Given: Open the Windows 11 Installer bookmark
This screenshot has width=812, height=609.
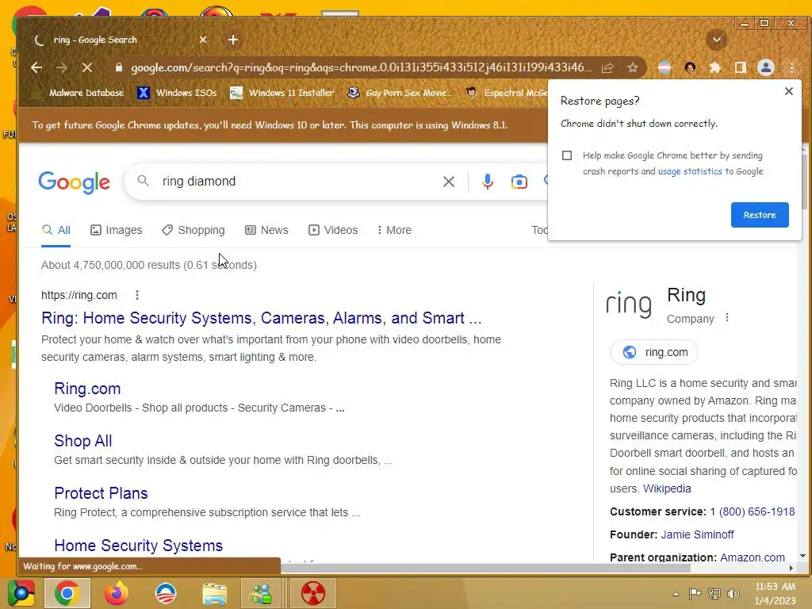Looking at the screenshot, I should [x=282, y=94].
